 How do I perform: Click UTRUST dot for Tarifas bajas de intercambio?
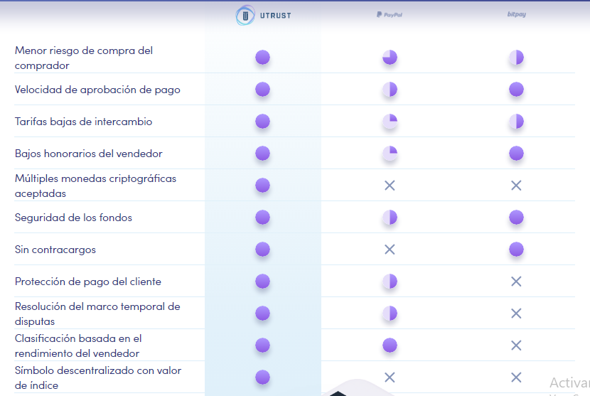262,121
